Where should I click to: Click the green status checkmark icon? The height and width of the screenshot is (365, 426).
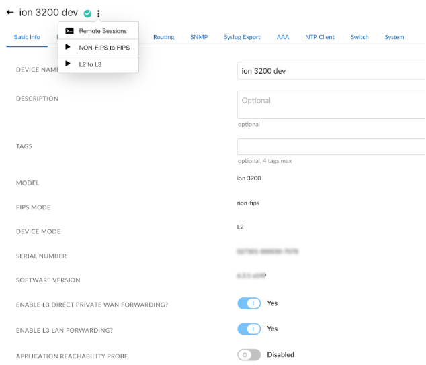87,13
